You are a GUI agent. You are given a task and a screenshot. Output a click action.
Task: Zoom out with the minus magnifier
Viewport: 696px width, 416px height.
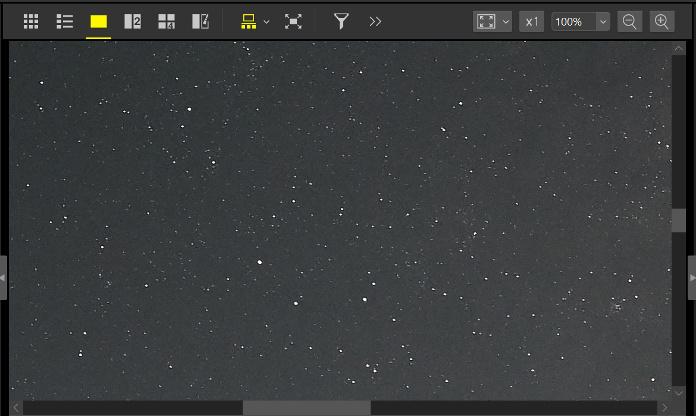point(629,22)
